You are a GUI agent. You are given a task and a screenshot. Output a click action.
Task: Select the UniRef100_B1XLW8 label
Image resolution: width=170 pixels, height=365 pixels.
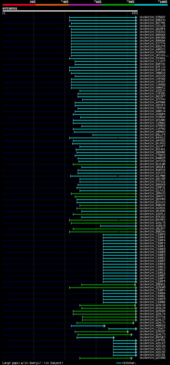(x=152, y=164)
